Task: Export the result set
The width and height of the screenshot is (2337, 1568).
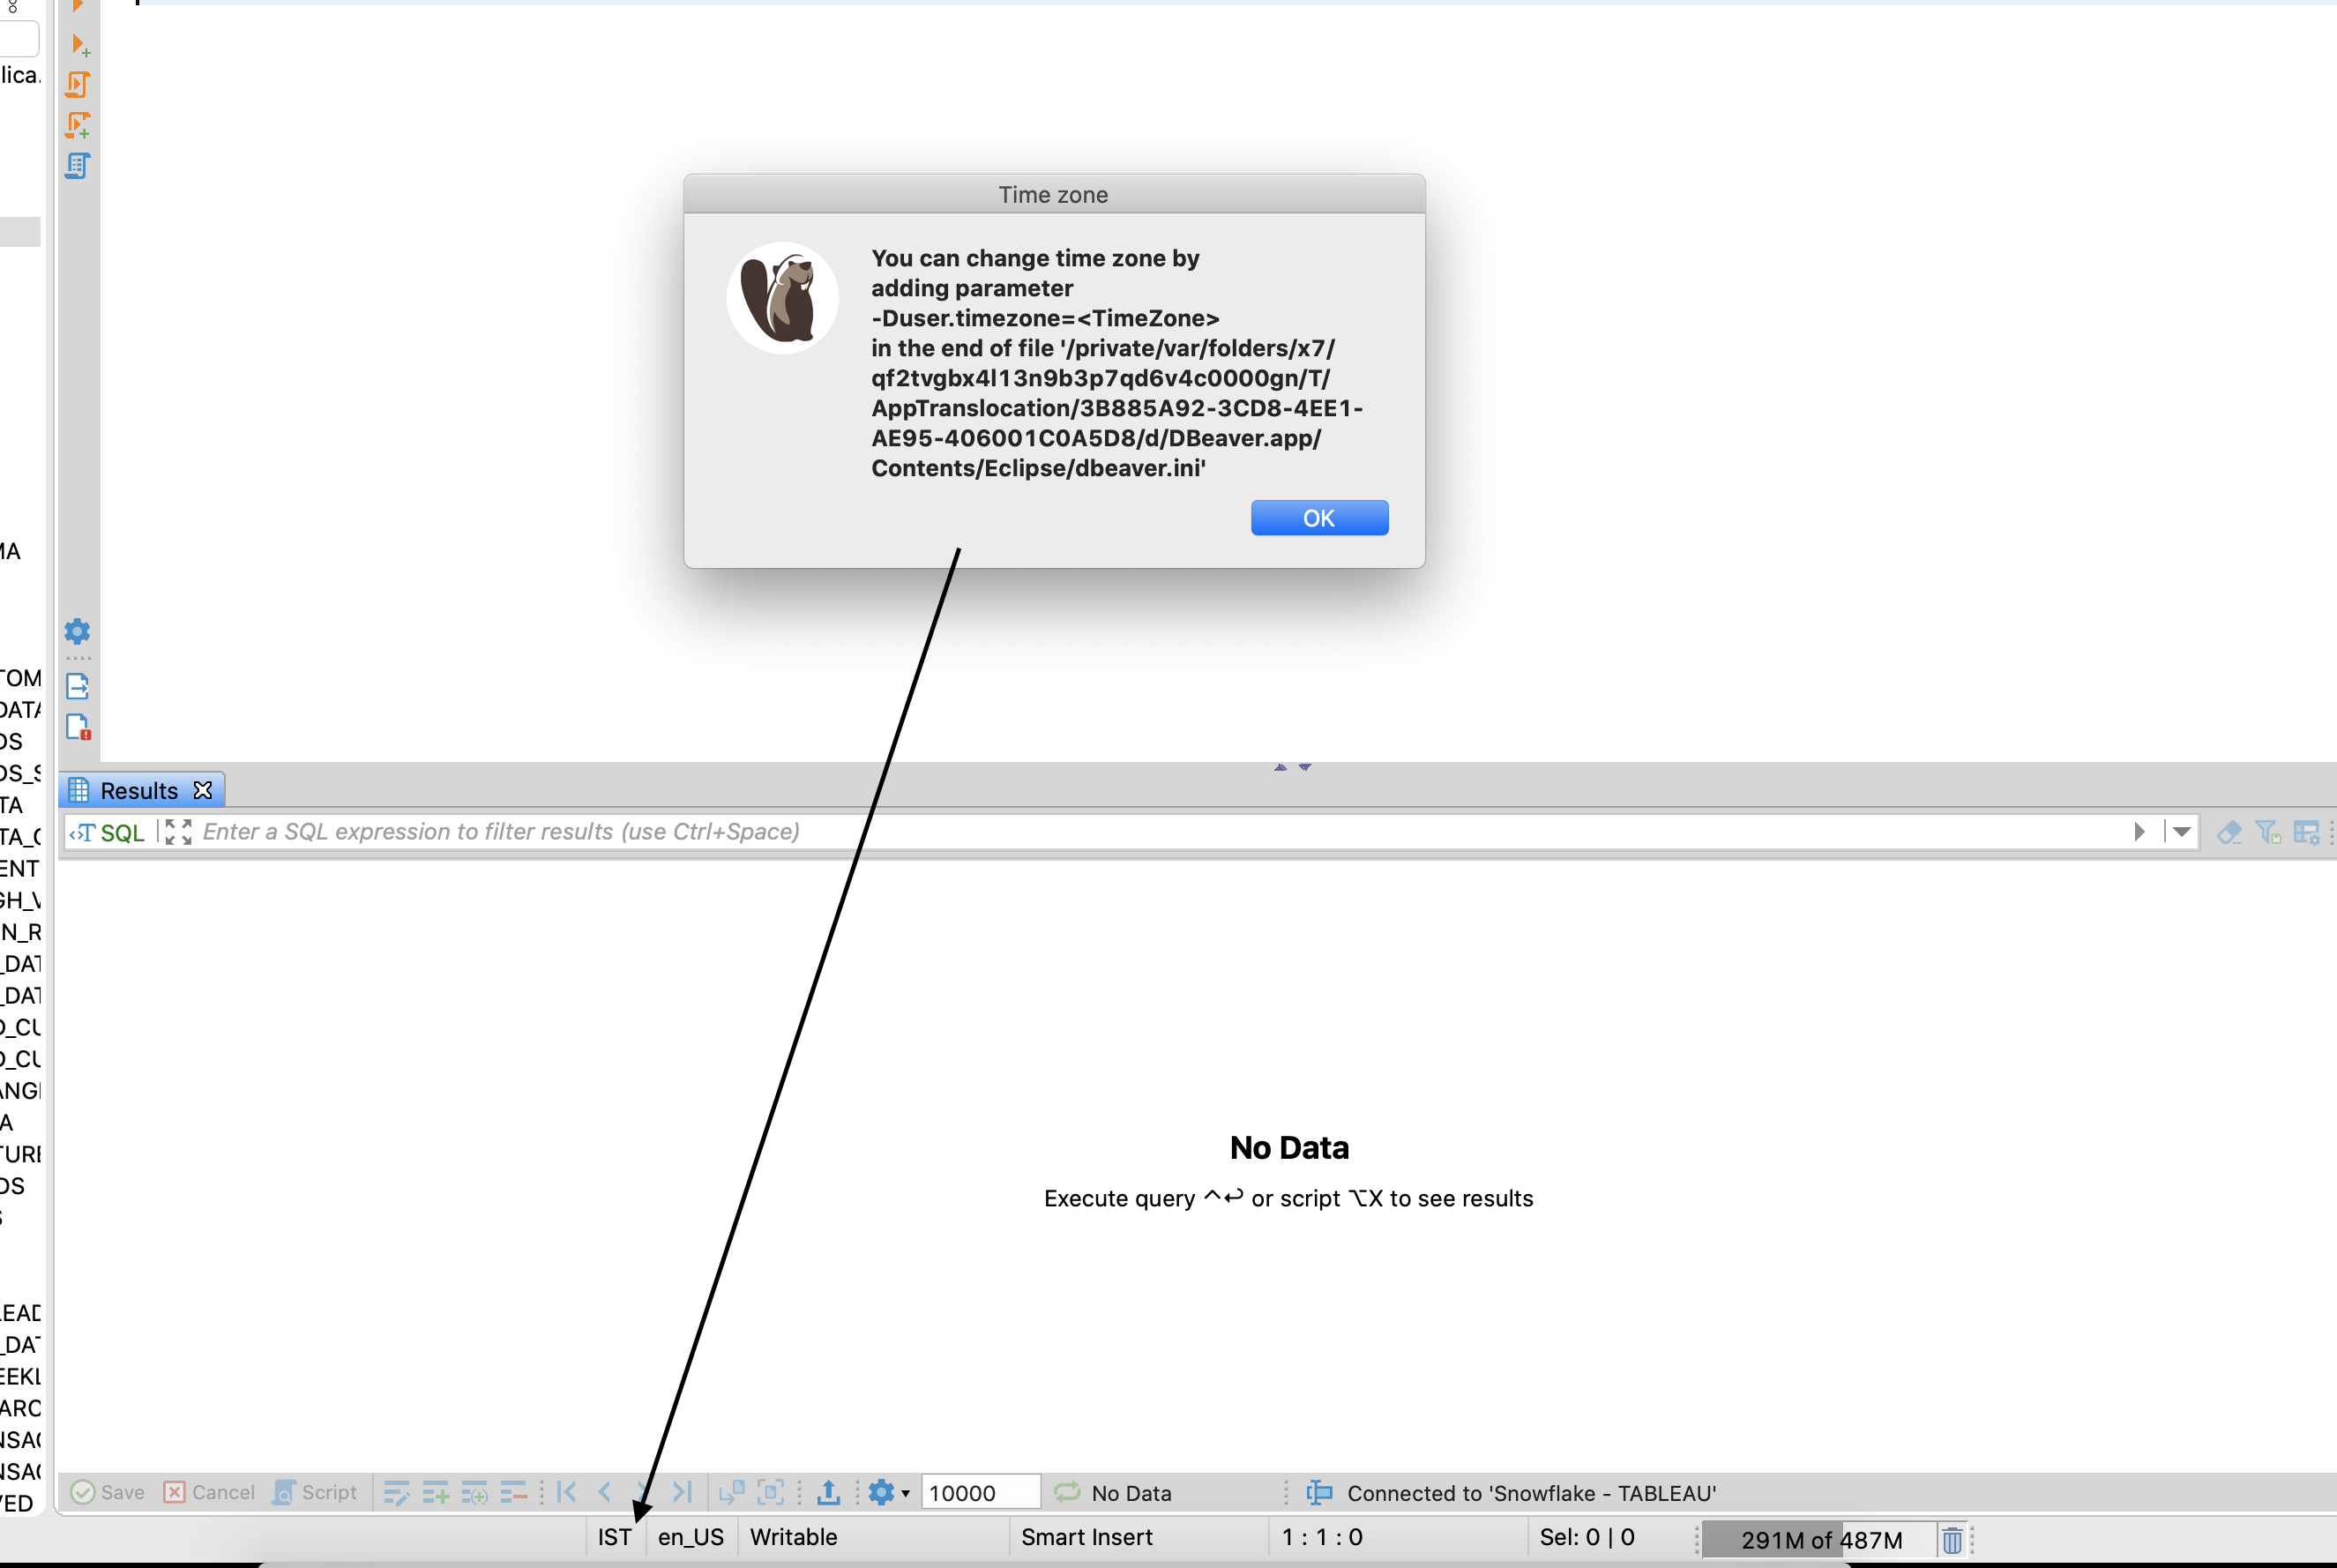Action: pos(828,1492)
